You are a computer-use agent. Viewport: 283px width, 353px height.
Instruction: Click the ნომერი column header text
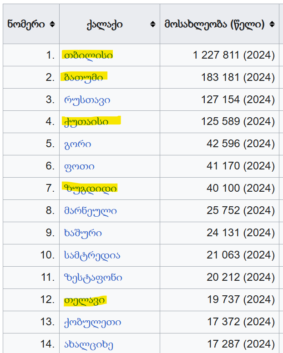(26, 25)
